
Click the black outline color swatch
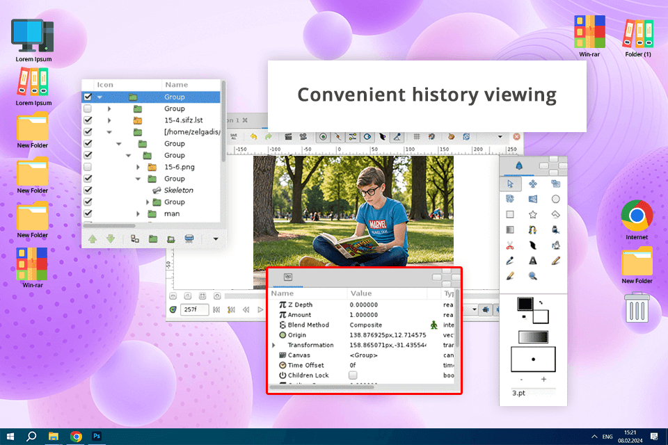click(525, 304)
